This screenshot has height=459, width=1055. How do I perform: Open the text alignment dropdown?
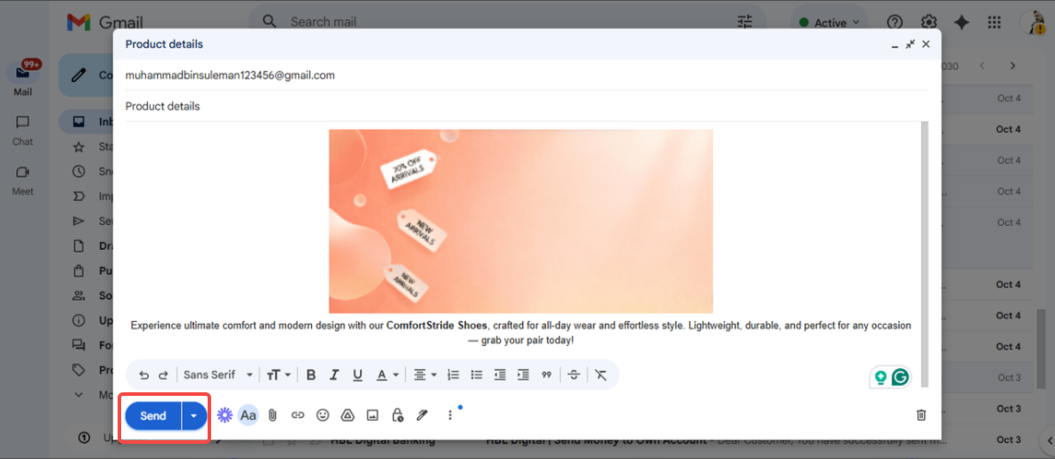tap(424, 375)
